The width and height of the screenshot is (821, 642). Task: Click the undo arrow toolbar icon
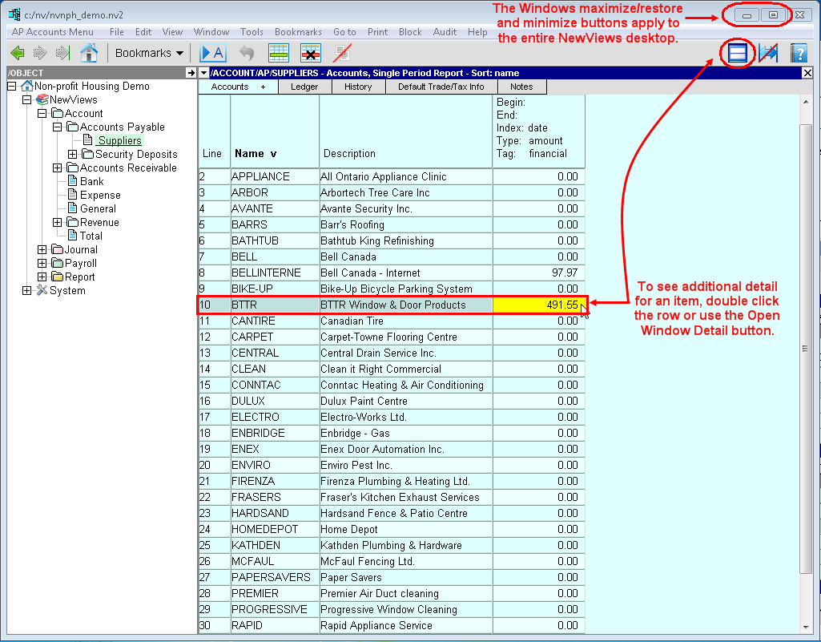click(247, 53)
